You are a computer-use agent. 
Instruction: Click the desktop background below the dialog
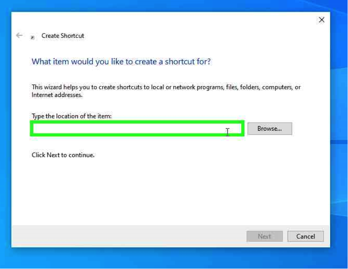pyautogui.click(x=173, y=259)
